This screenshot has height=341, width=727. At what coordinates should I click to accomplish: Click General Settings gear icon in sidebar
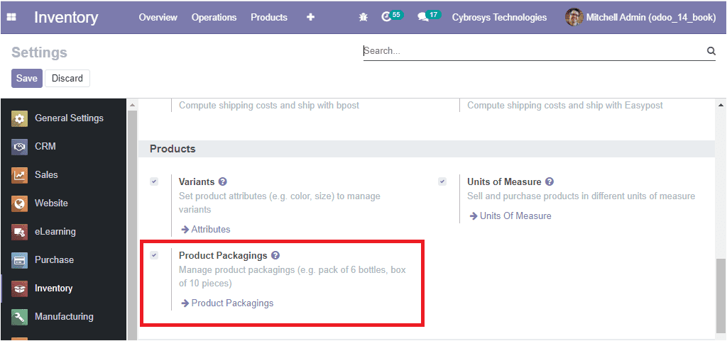[x=19, y=118]
